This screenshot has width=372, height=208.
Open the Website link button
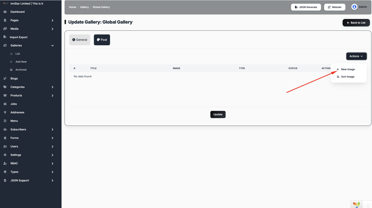point(334,7)
